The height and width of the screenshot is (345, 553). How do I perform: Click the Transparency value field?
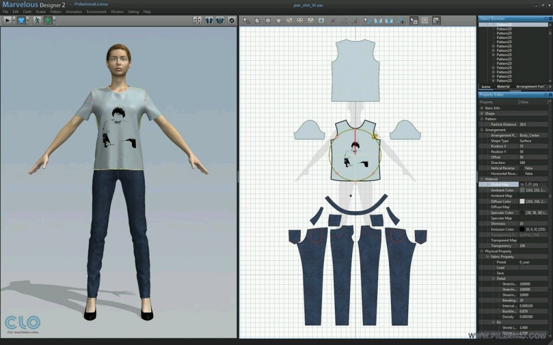point(533,246)
